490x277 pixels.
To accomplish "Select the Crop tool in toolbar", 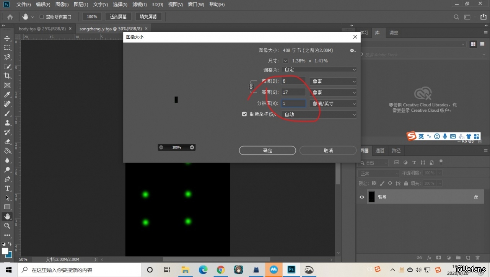I will [7, 76].
